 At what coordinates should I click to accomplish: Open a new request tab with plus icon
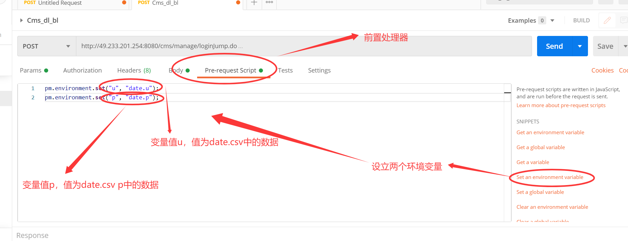point(254,3)
